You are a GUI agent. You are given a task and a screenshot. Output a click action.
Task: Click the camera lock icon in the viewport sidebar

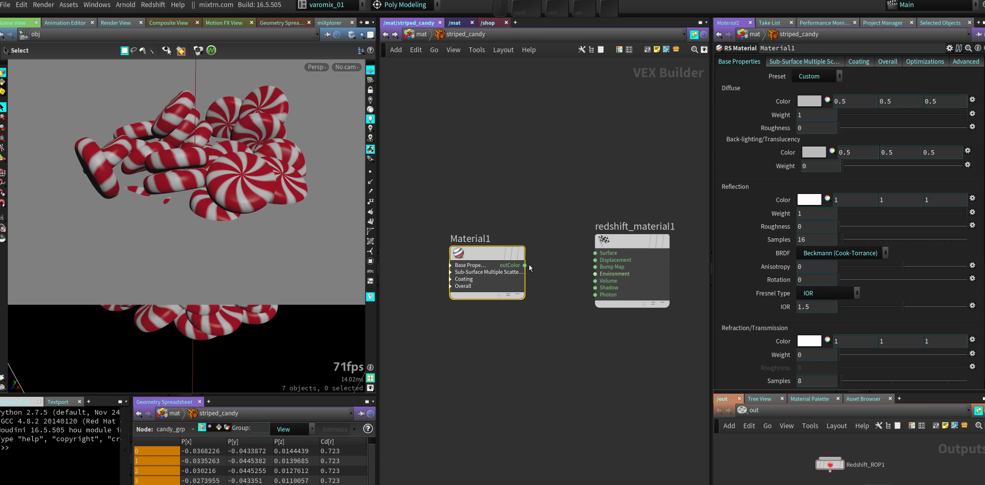pos(371,89)
